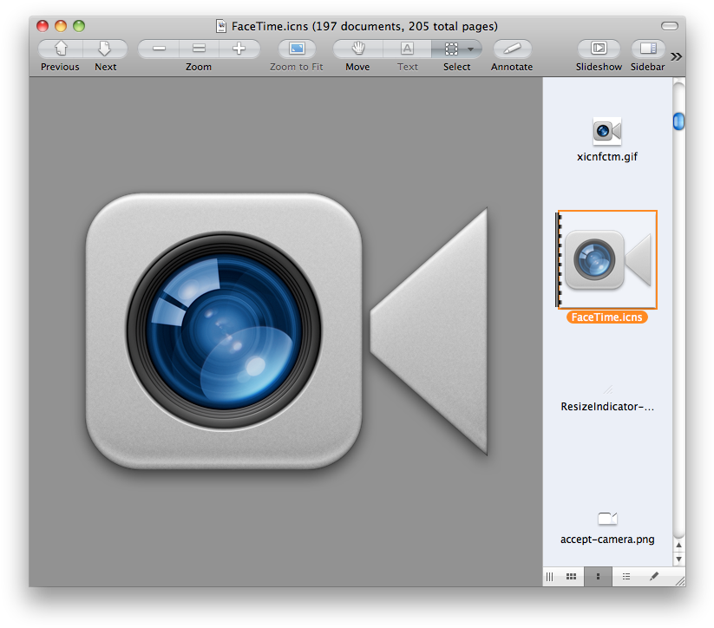Toggle the Sidebar visibility
This screenshot has height=628, width=714.
[x=646, y=48]
